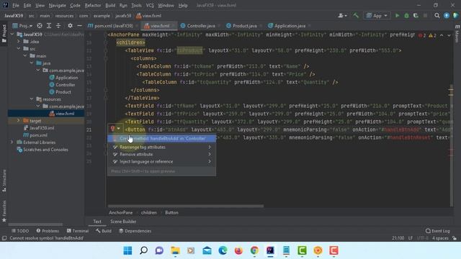Open the Build tool window
The image size is (461, 259).
click(104, 231)
